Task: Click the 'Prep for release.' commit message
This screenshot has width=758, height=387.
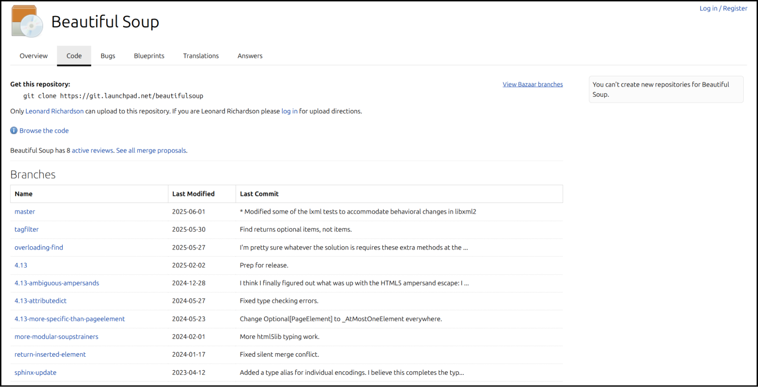Action: (264, 265)
